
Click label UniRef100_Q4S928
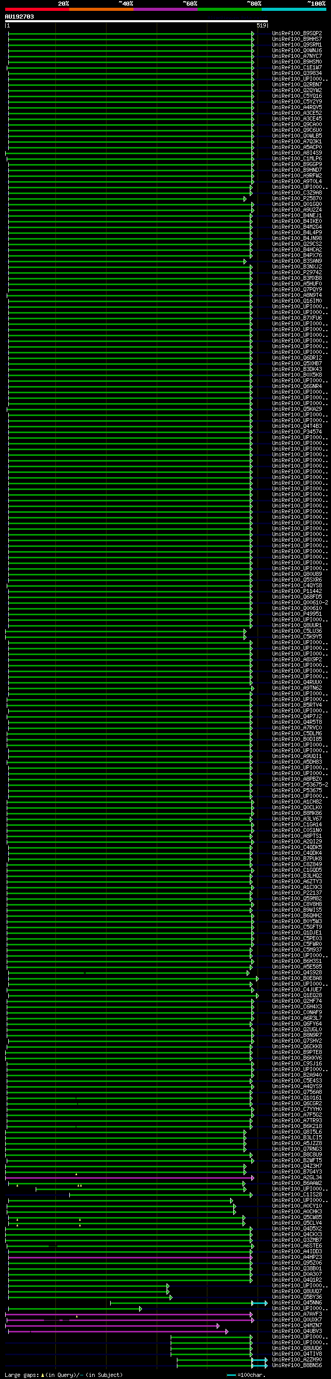(297, 973)
